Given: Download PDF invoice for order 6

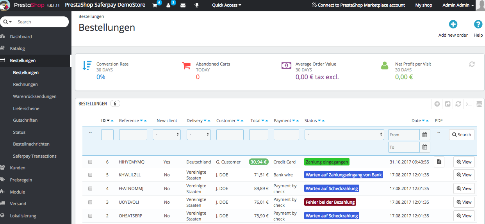Looking at the screenshot, I should 439,162.
